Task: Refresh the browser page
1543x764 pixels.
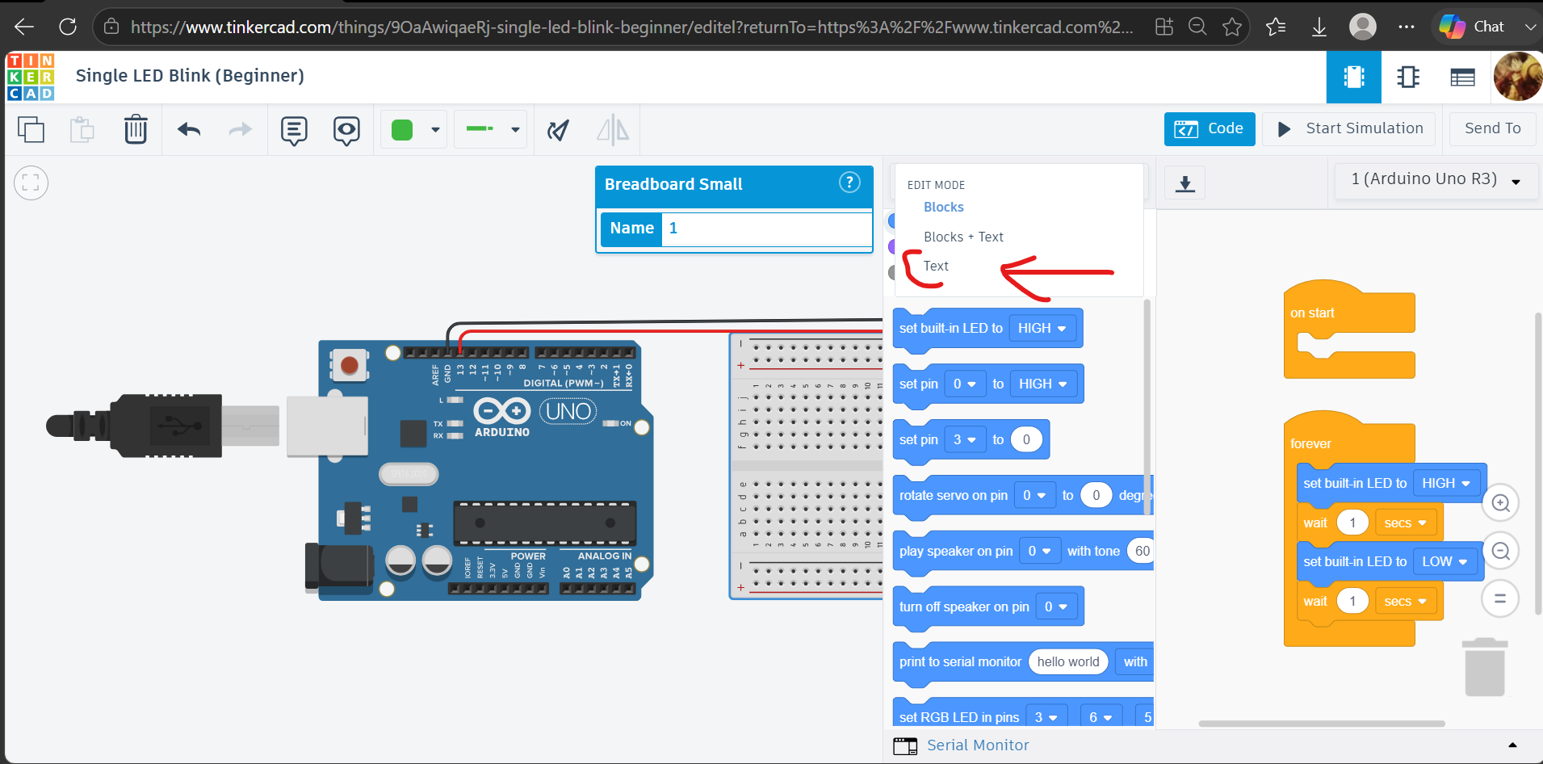Action: [68, 27]
